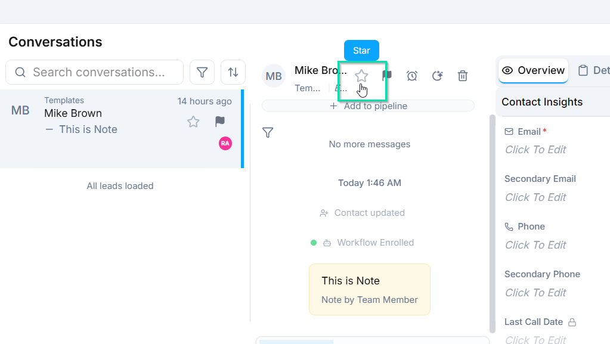The image size is (610, 344).
Task: Click the AI sparkle refresh icon
Action: (x=437, y=76)
